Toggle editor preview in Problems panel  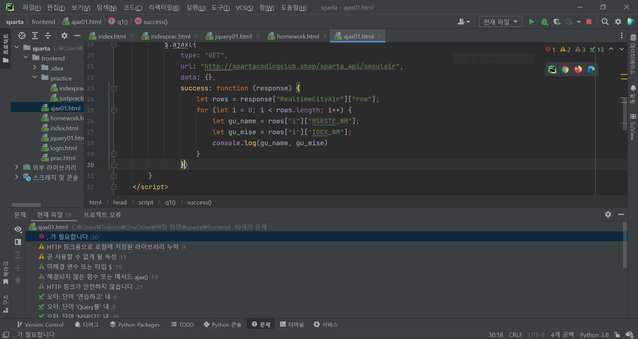[x=18, y=242]
